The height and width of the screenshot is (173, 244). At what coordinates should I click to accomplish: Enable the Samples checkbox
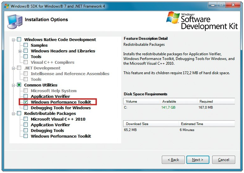coord(26,45)
